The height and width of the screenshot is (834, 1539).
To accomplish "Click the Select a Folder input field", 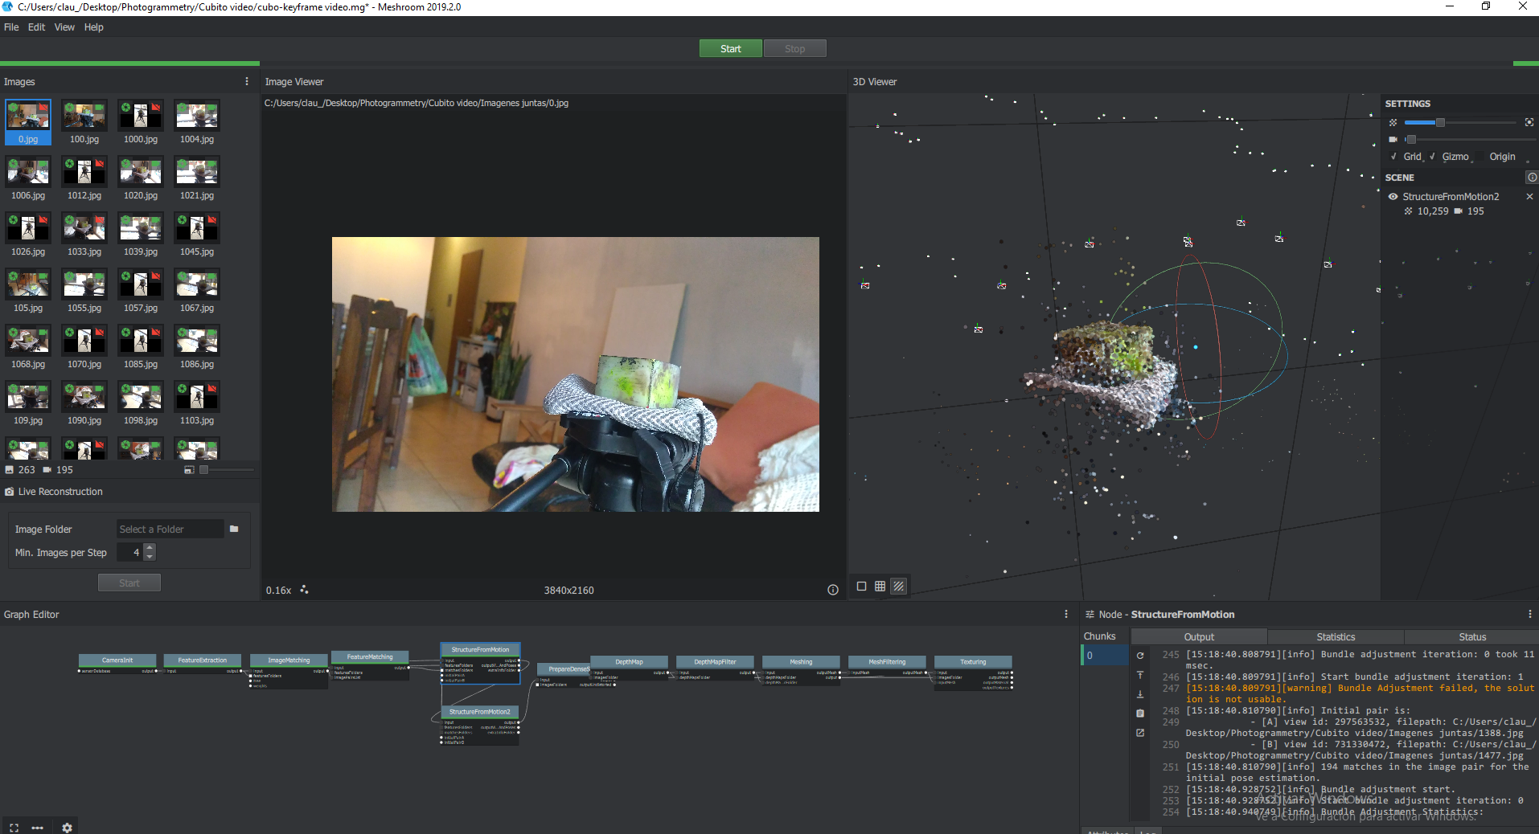I will (170, 529).
